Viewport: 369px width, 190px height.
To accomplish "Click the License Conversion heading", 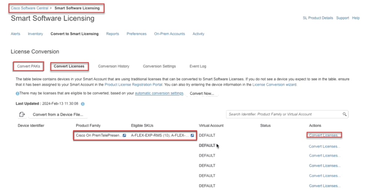I will point(35,52).
